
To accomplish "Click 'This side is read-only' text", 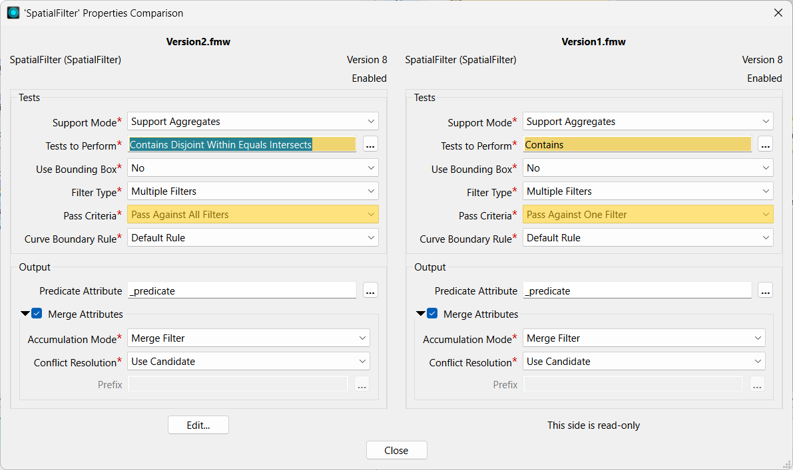I will point(594,425).
